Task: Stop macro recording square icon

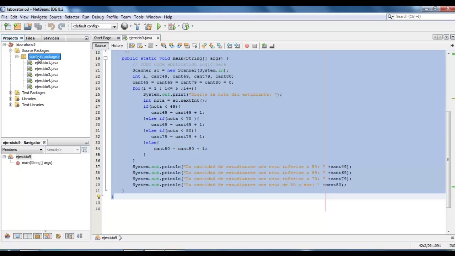Action: click(x=255, y=46)
